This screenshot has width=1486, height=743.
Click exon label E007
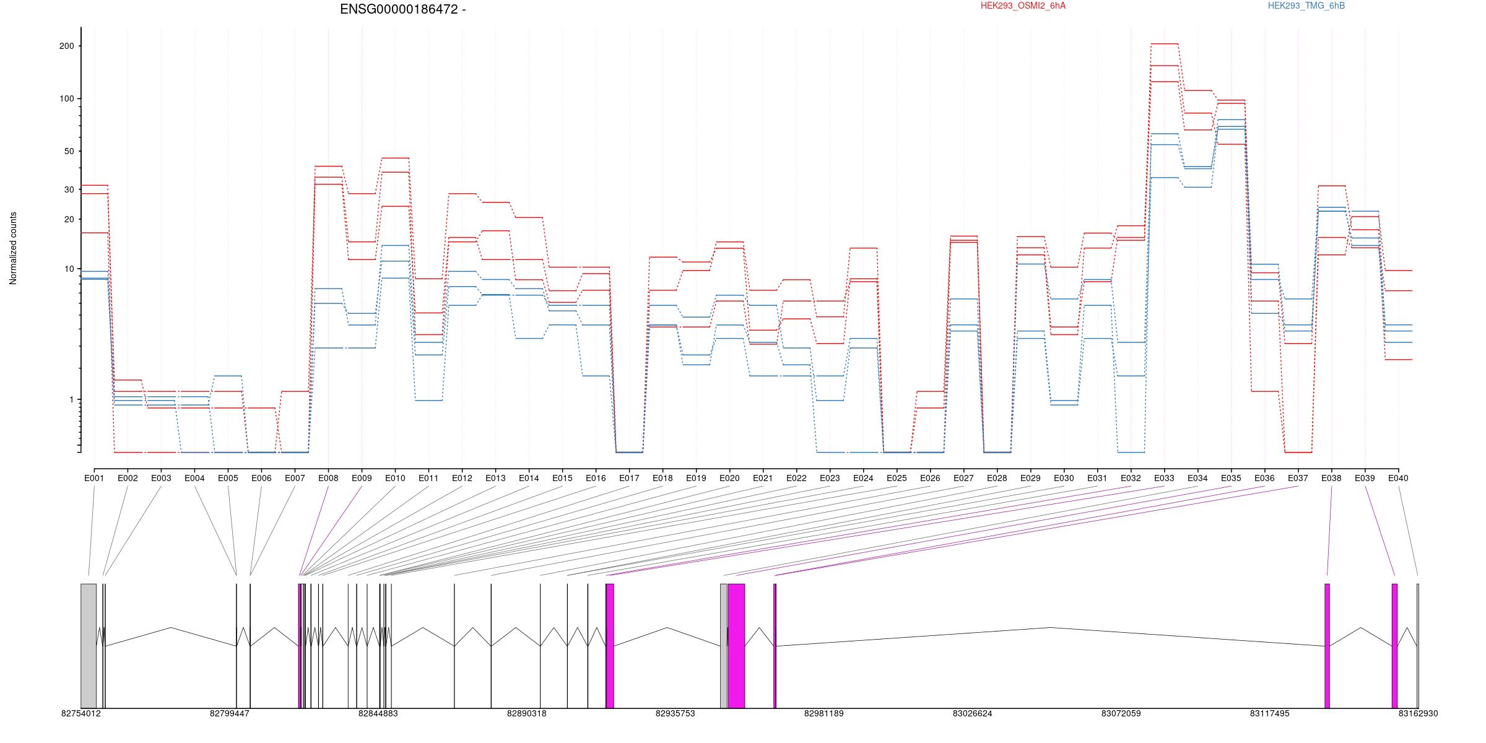click(x=295, y=478)
